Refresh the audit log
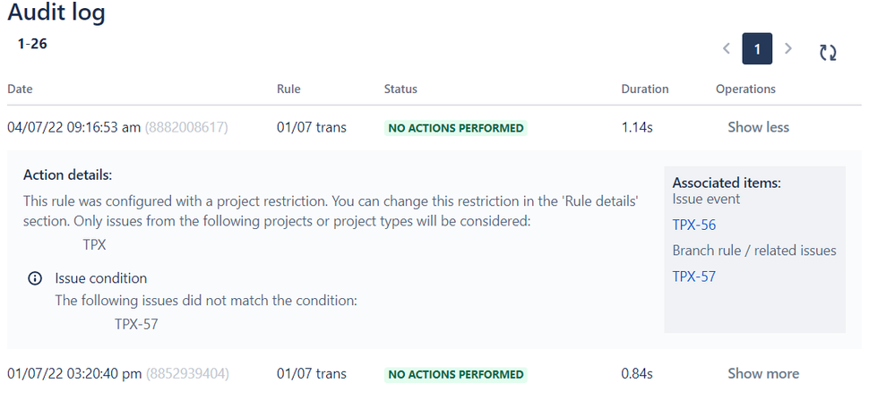The image size is (895, 400). (828, 53)
